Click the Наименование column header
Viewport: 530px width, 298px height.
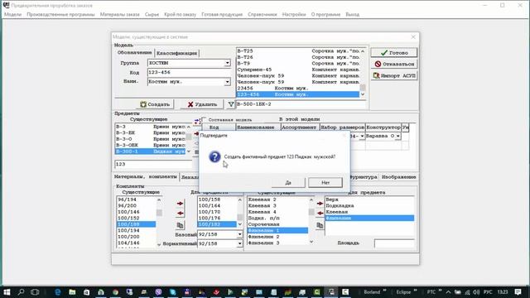258,127
